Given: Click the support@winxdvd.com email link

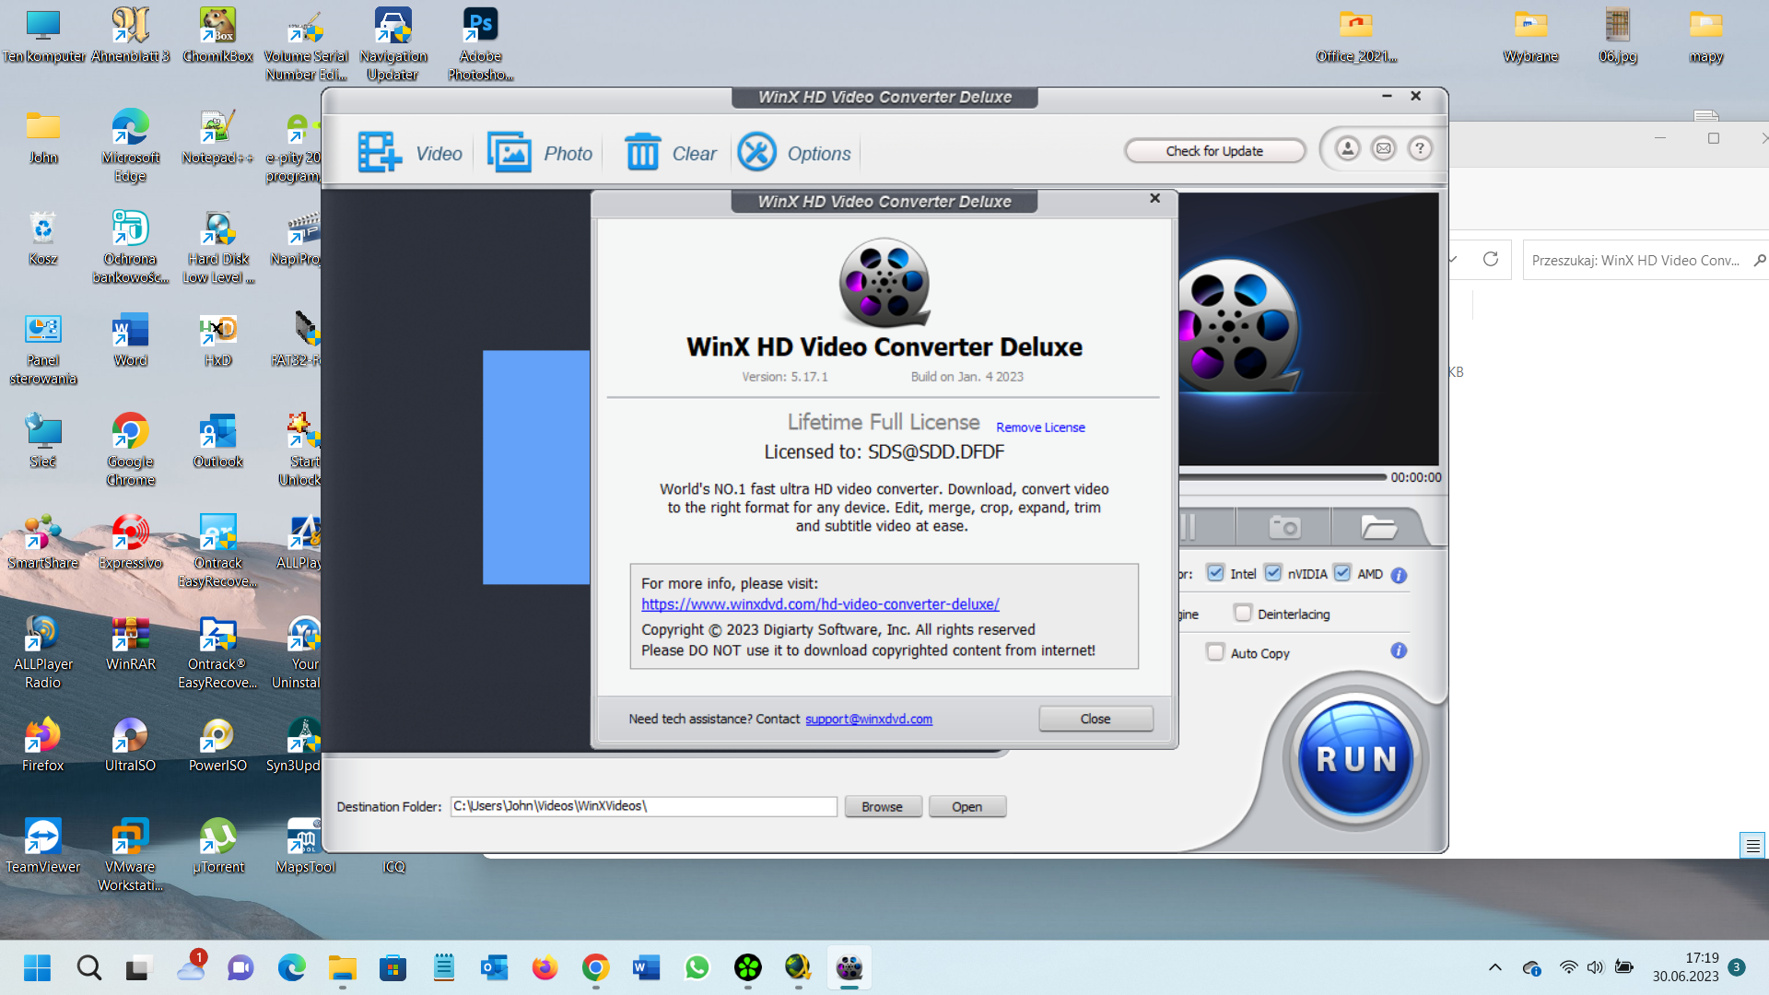Looking at the screenshot, I should pyautogui.click(x=869, y=720).
